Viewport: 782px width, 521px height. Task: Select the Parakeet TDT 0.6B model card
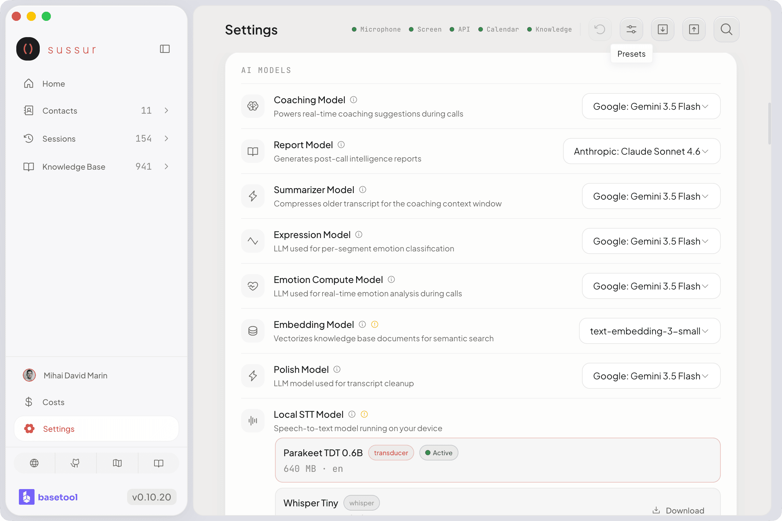pos(498,460)
